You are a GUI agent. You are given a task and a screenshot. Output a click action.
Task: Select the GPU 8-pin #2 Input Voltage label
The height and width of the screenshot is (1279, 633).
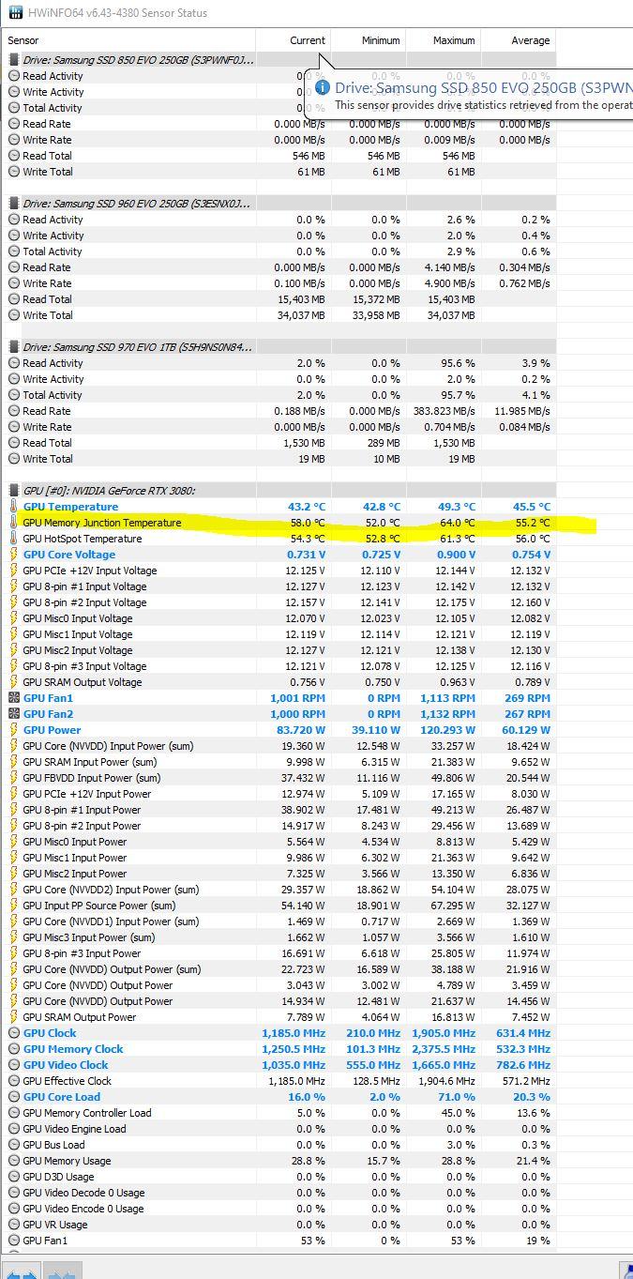tap(84, 602)
